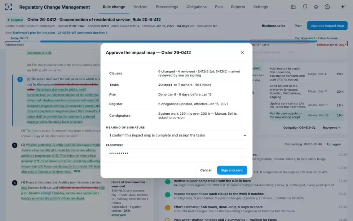Click the app logo icon

pos(9,7)
